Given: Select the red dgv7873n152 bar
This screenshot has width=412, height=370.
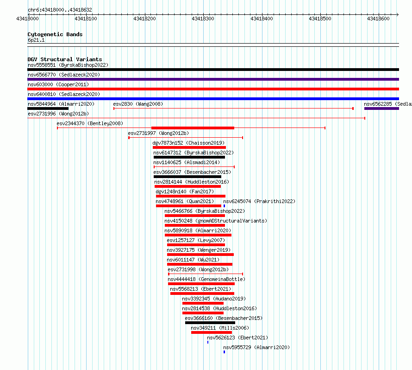Looking at the screenshot, I should click(189, 147).
